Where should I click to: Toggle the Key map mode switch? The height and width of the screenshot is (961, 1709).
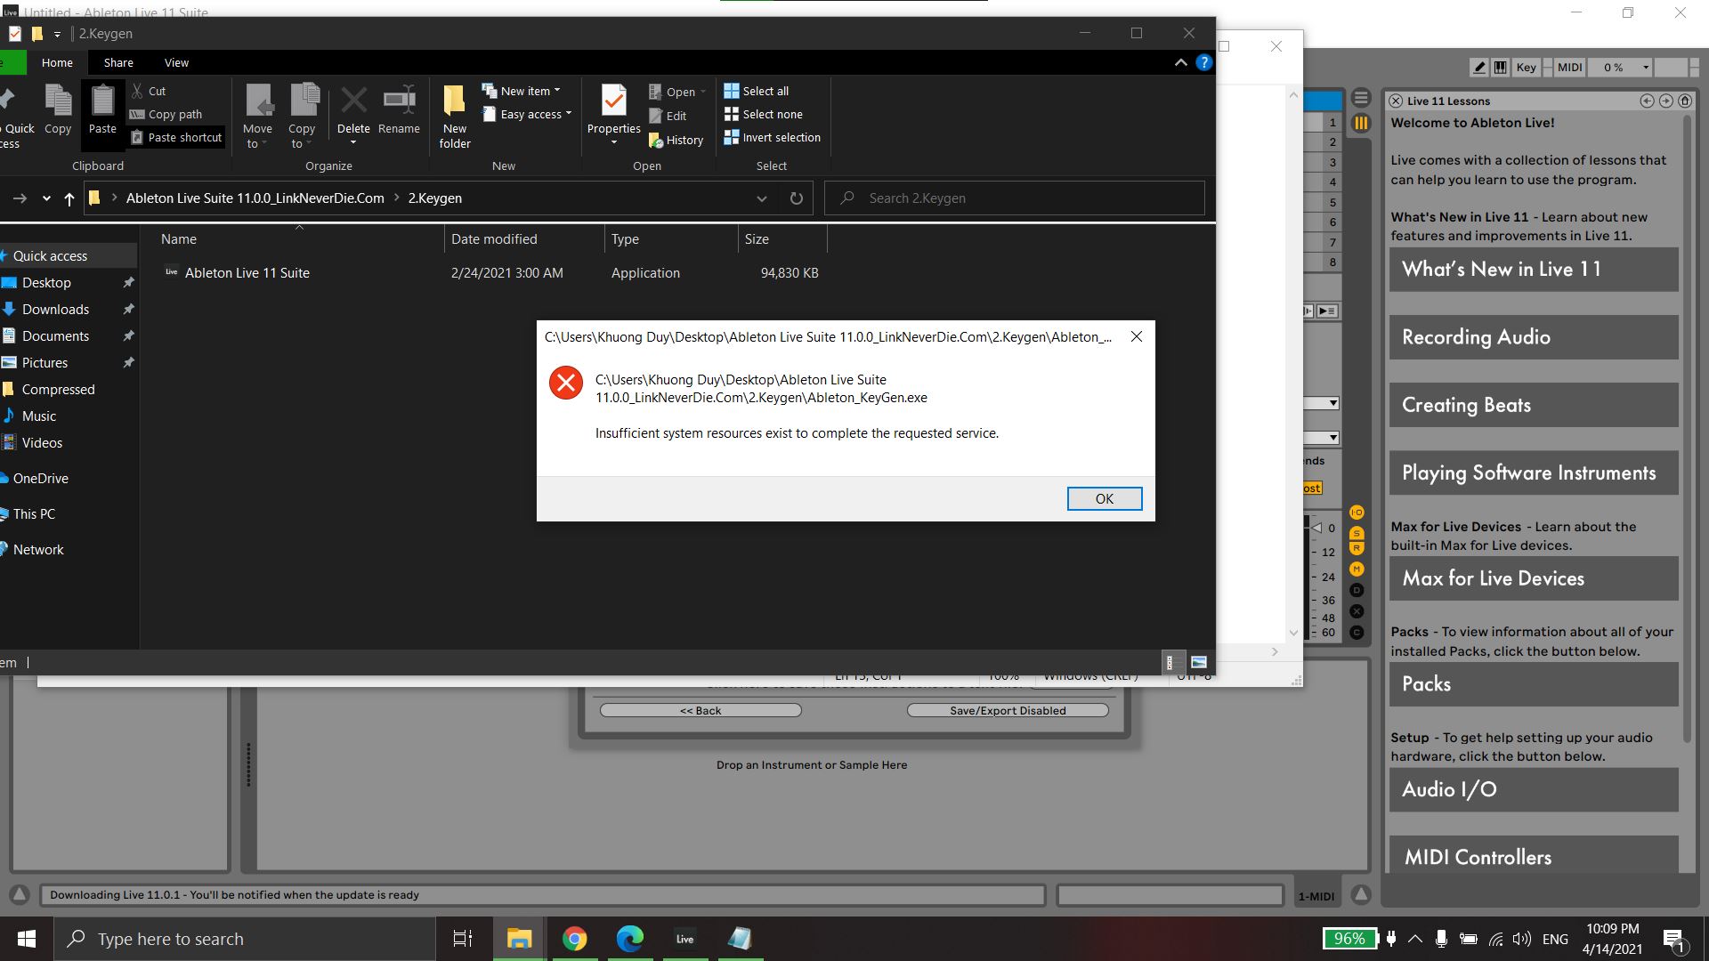tap(1526, 67)
